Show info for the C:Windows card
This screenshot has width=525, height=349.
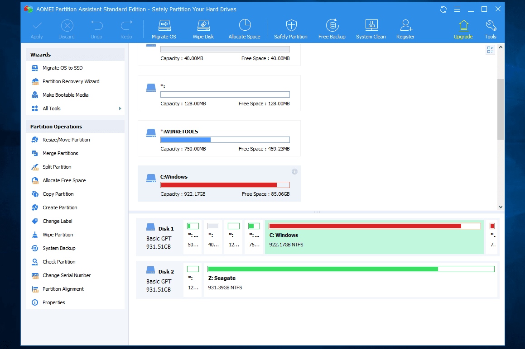[294, 171]
